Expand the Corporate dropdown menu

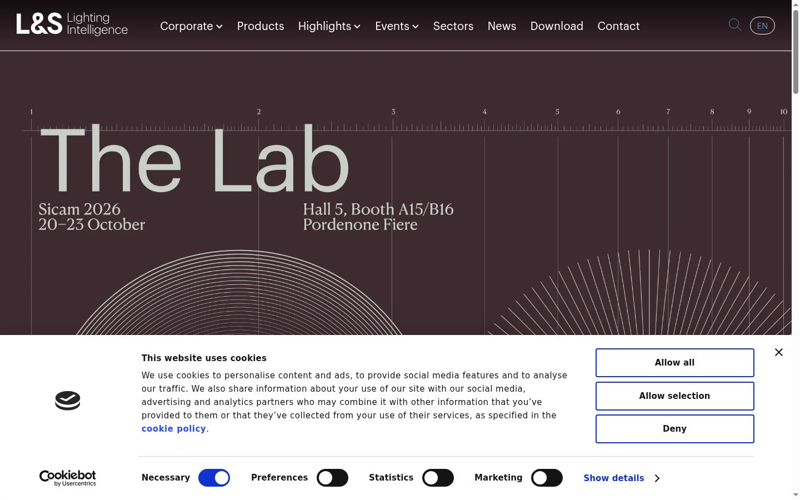pos(191,26)
